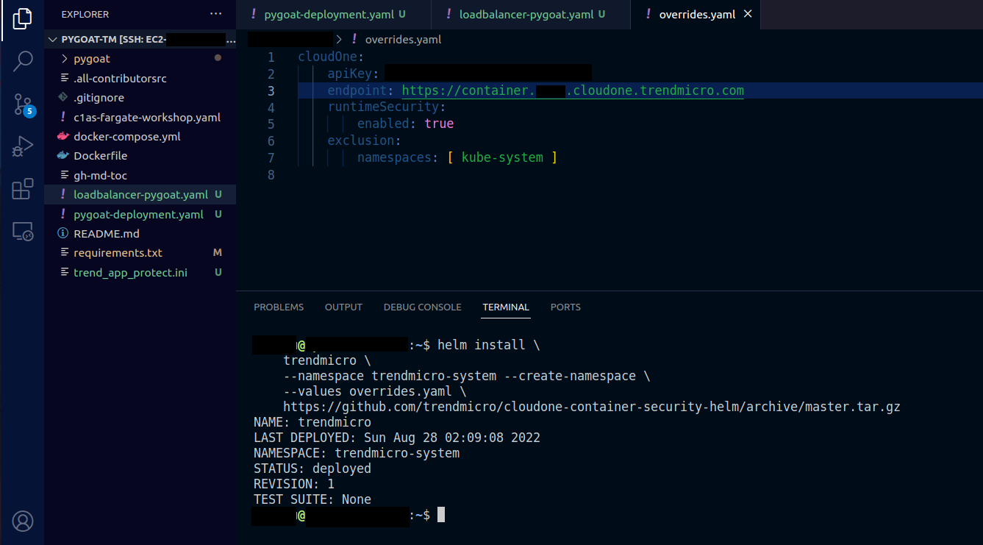Click the terminal prompt cursor
This screenshot has width=983, height=545.
tap(441, 515)
